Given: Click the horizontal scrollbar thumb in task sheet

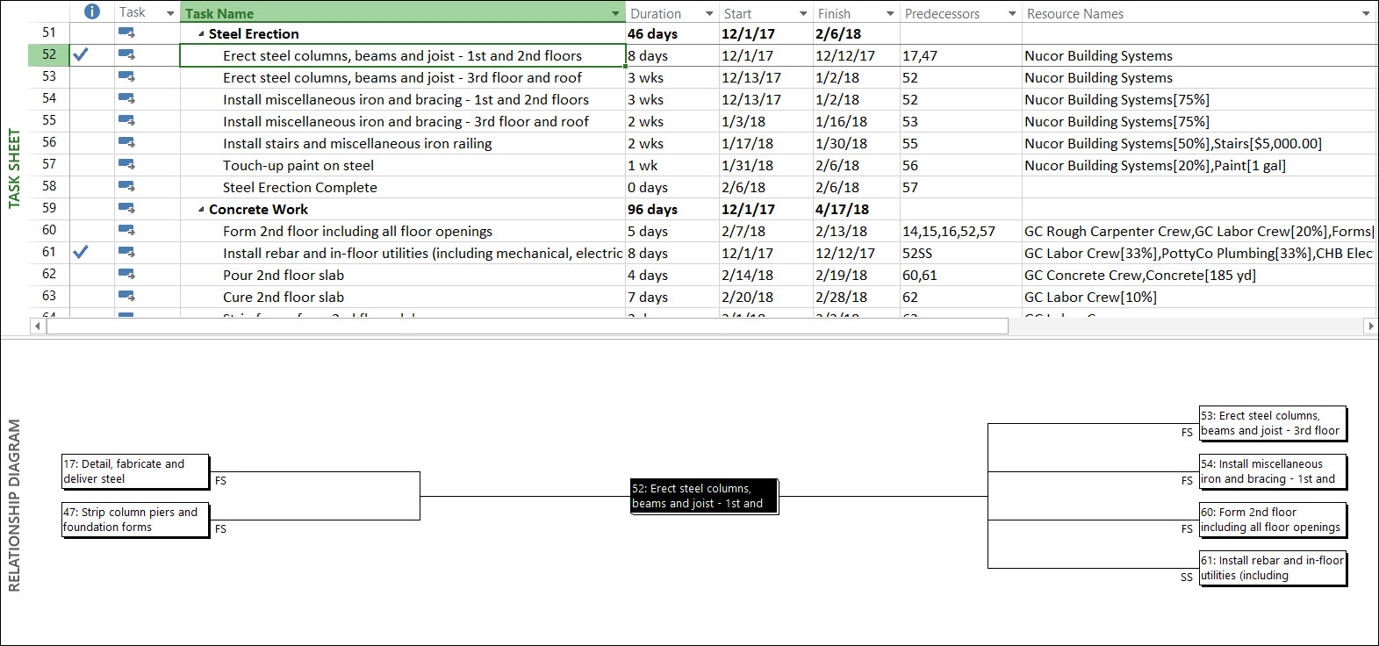Looking at the screenshot, I should point(527,326).
